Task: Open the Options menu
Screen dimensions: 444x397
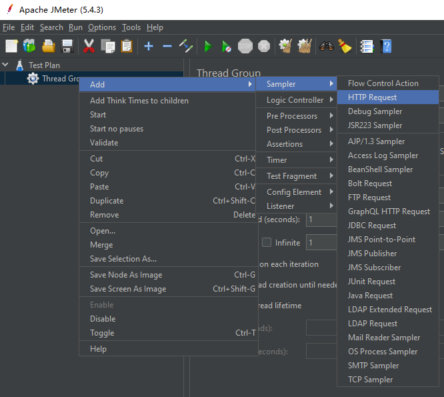Action: 102,27
